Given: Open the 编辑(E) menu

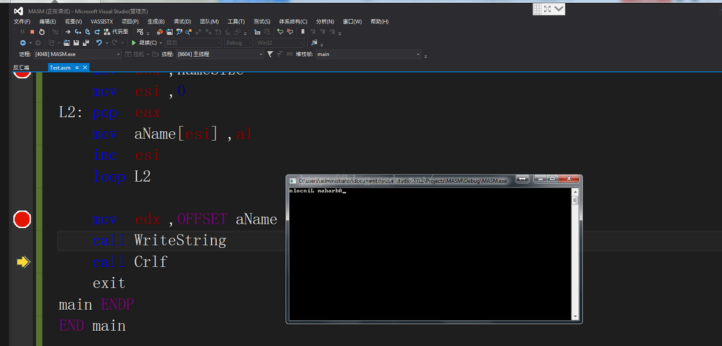Looking at the screenshot, I should [x=47, y=22].
